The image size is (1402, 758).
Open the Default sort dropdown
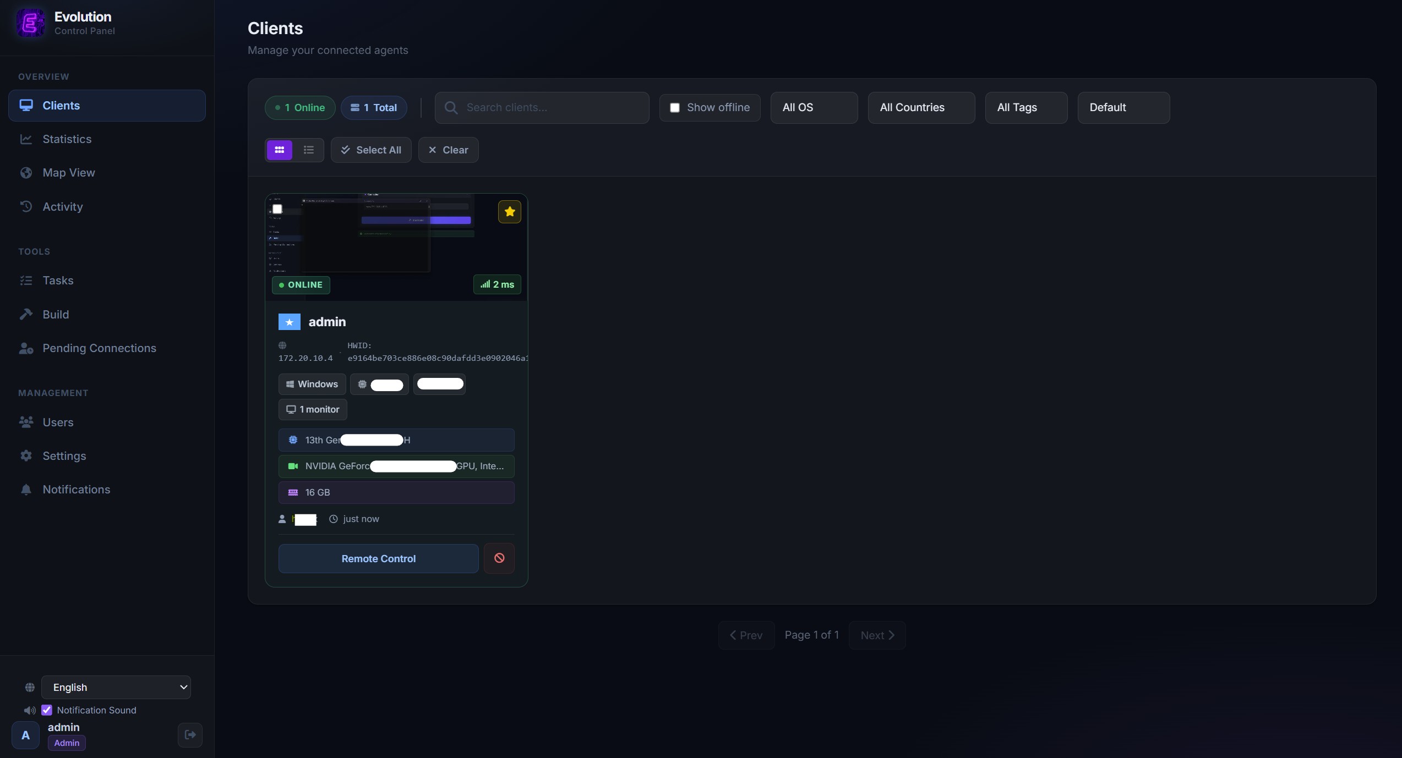[x=1123, y=108]
